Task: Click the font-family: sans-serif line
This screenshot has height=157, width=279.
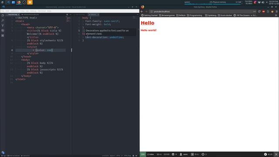Action: [102, 21]
